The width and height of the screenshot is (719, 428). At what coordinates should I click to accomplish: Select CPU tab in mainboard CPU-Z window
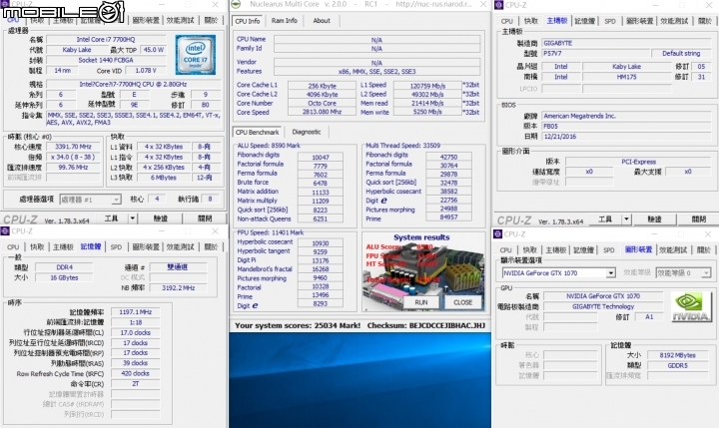[x=507, y=21]
